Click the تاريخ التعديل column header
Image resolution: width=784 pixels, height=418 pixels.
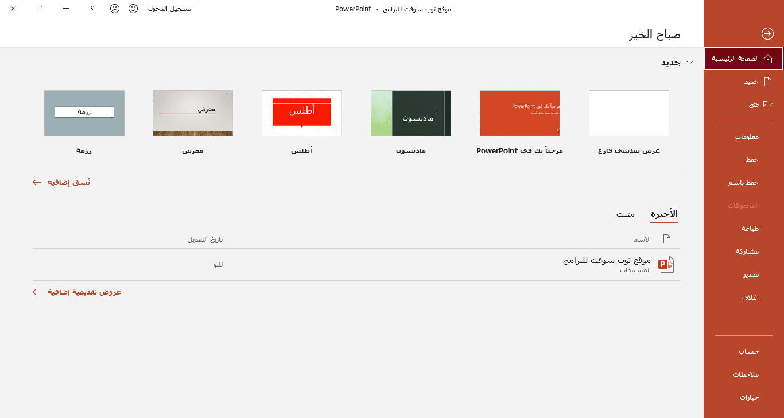tap(205, 239)
